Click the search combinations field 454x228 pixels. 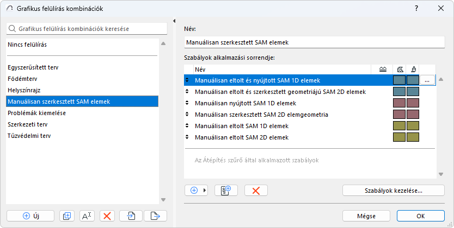coord(87,28)
